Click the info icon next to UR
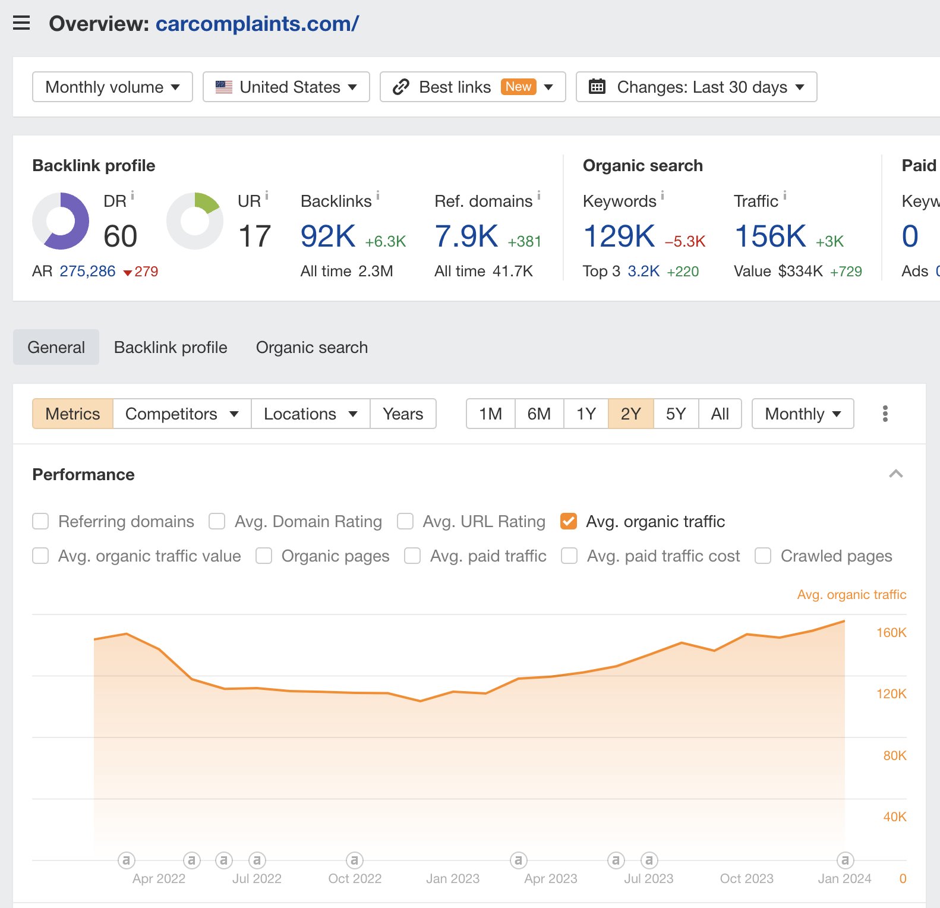The height and width of the screenshot is (908, 940). click(x=267, y=195)
